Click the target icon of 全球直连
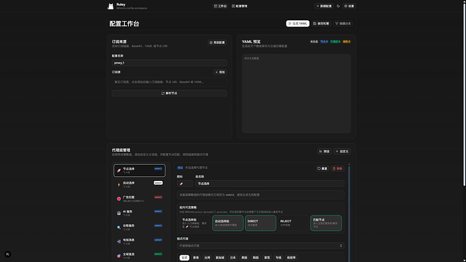This screenshot has height=262, width=466. point(119,256)
